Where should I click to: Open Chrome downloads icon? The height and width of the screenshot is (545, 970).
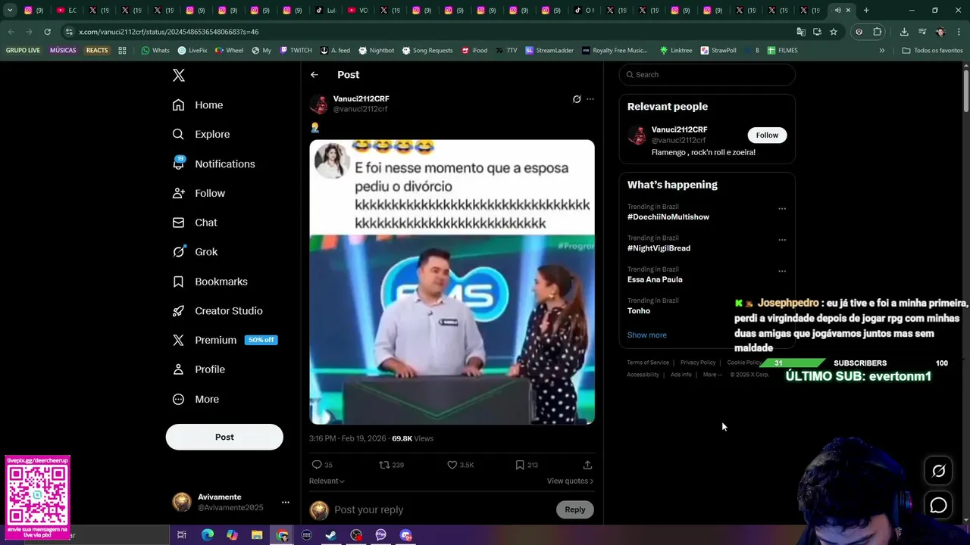[904, 32]
